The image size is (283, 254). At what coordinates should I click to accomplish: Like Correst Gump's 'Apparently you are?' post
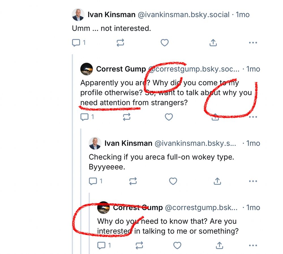coord(169,117)
